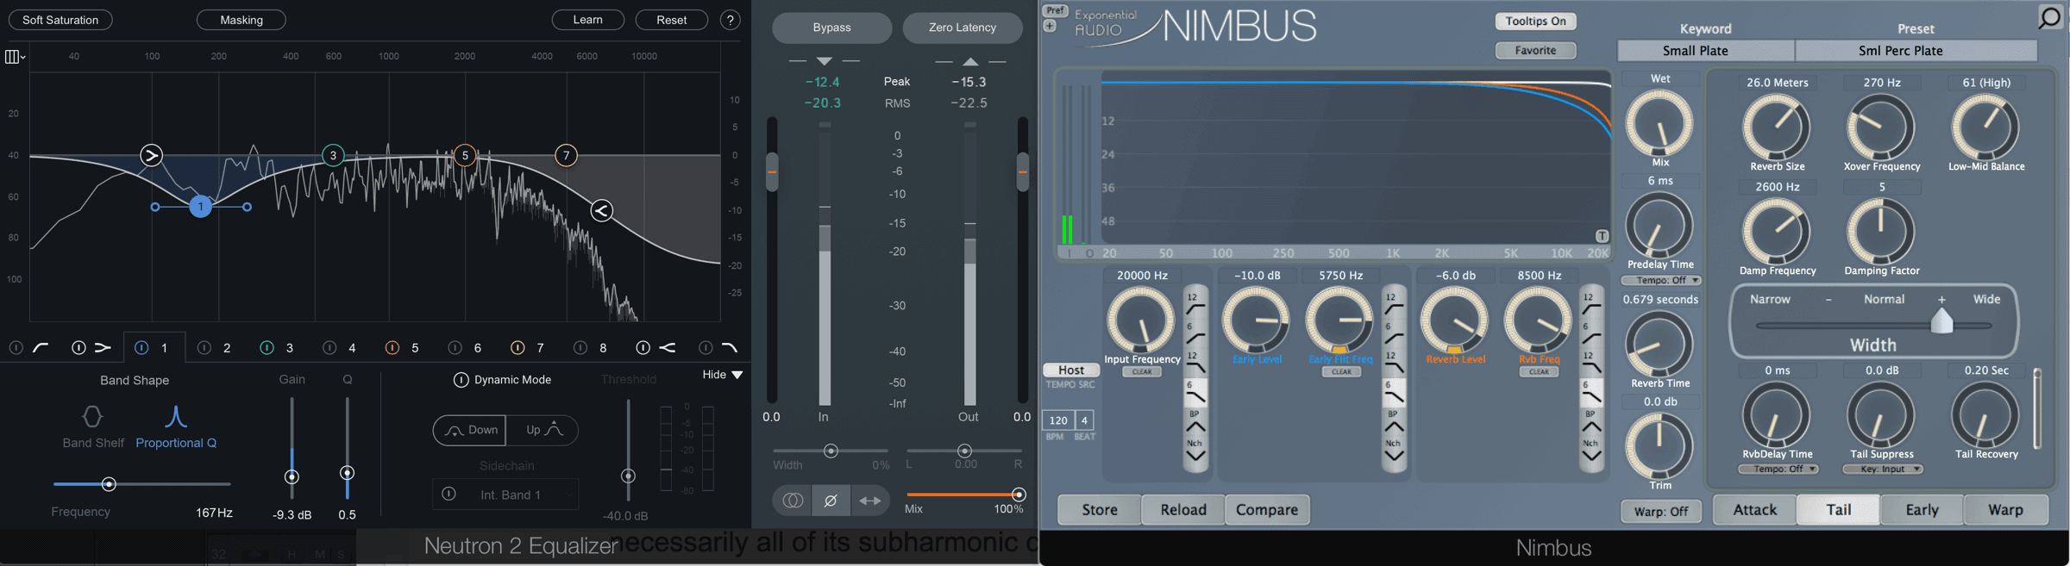
Task: Click output meter up-triangle marker
Action: pos(970,61)
